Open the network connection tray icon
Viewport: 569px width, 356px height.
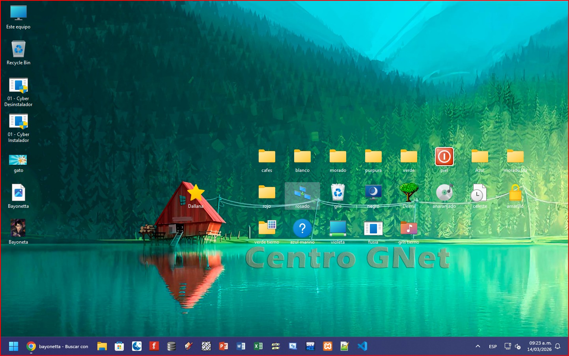pos(507,347)
